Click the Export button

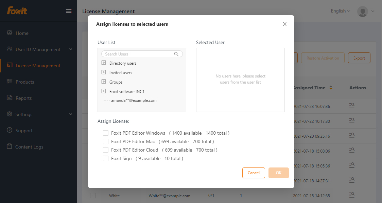pos(359,58)
